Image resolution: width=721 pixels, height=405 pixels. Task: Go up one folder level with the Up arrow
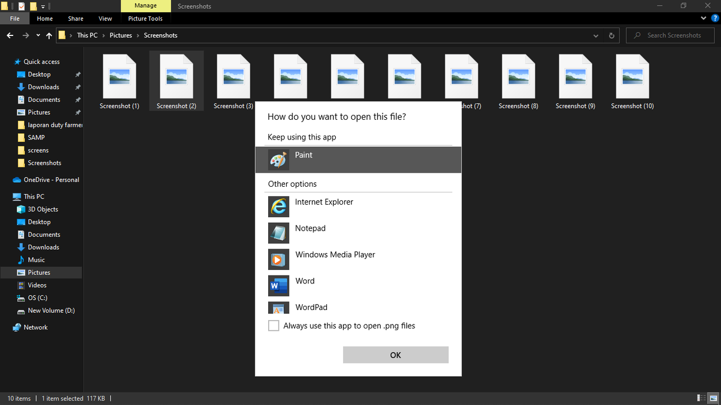(x=49, y=35)
